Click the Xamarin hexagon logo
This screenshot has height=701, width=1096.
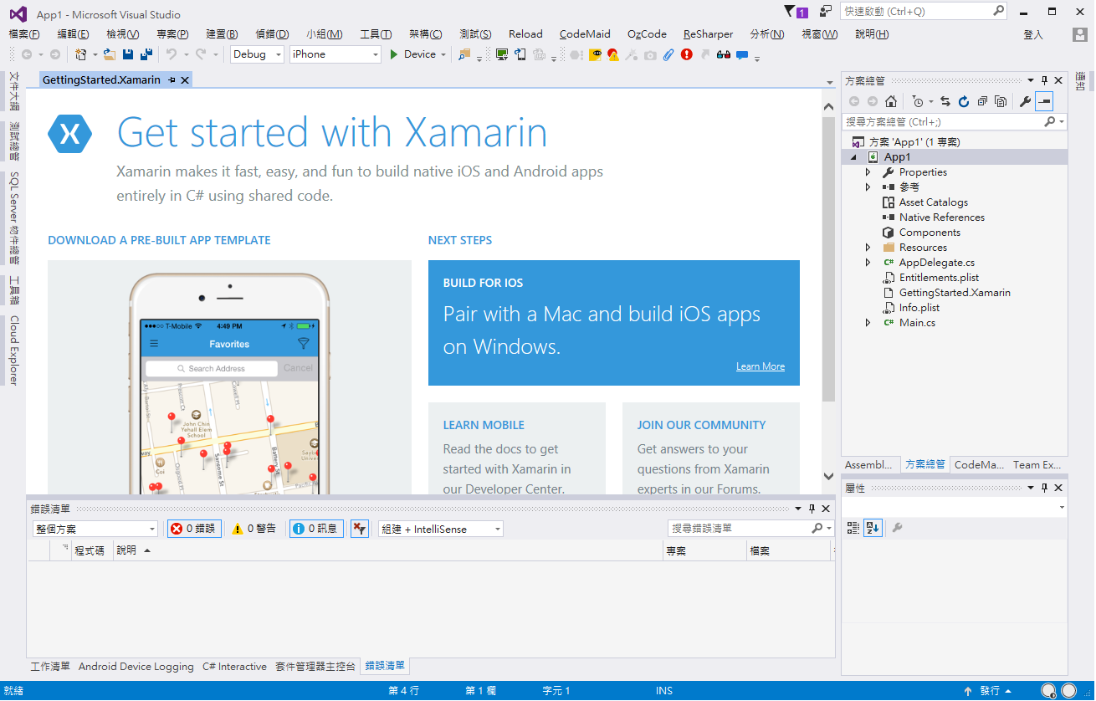coord(70,134)
